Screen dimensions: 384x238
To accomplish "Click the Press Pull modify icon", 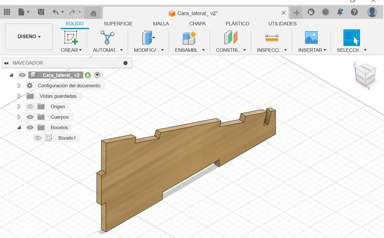I will point(148,37).
